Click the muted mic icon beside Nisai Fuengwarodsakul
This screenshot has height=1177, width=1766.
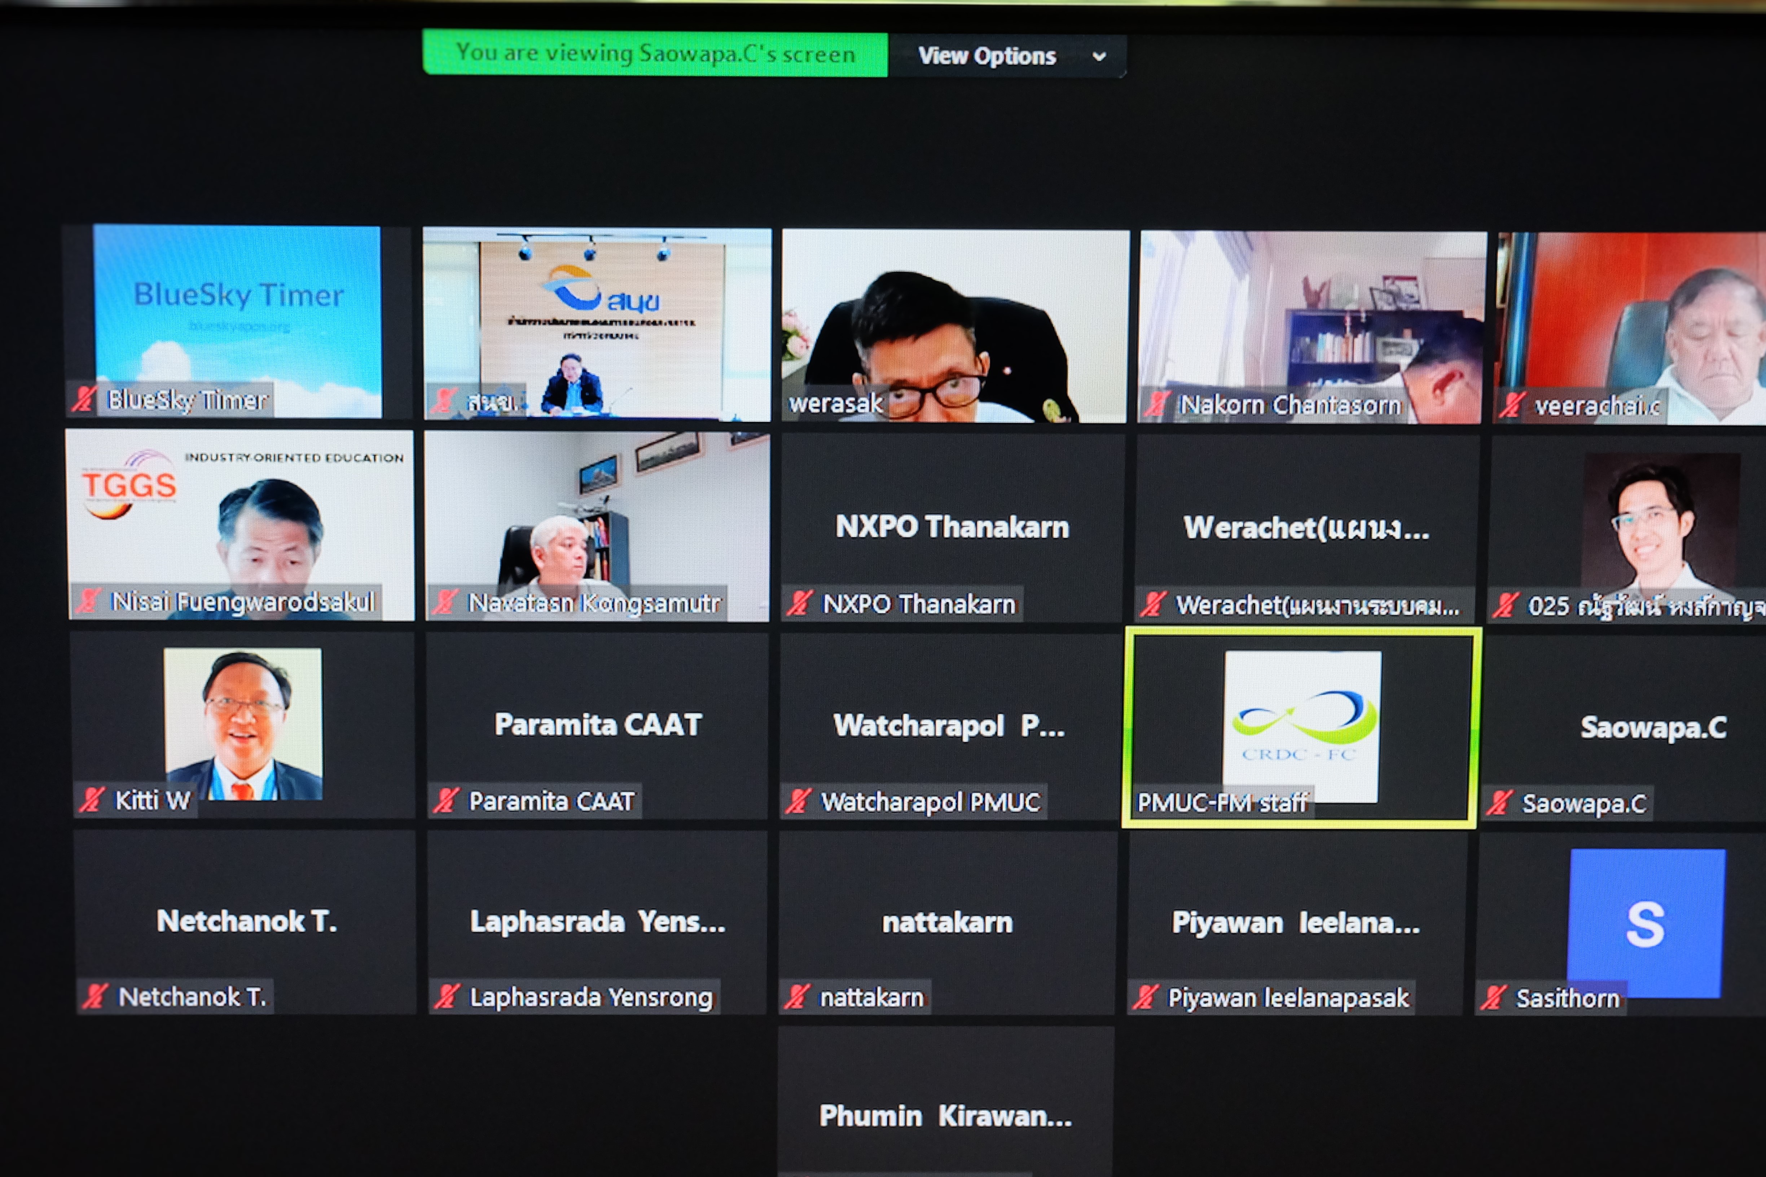[x=88, y=600]
